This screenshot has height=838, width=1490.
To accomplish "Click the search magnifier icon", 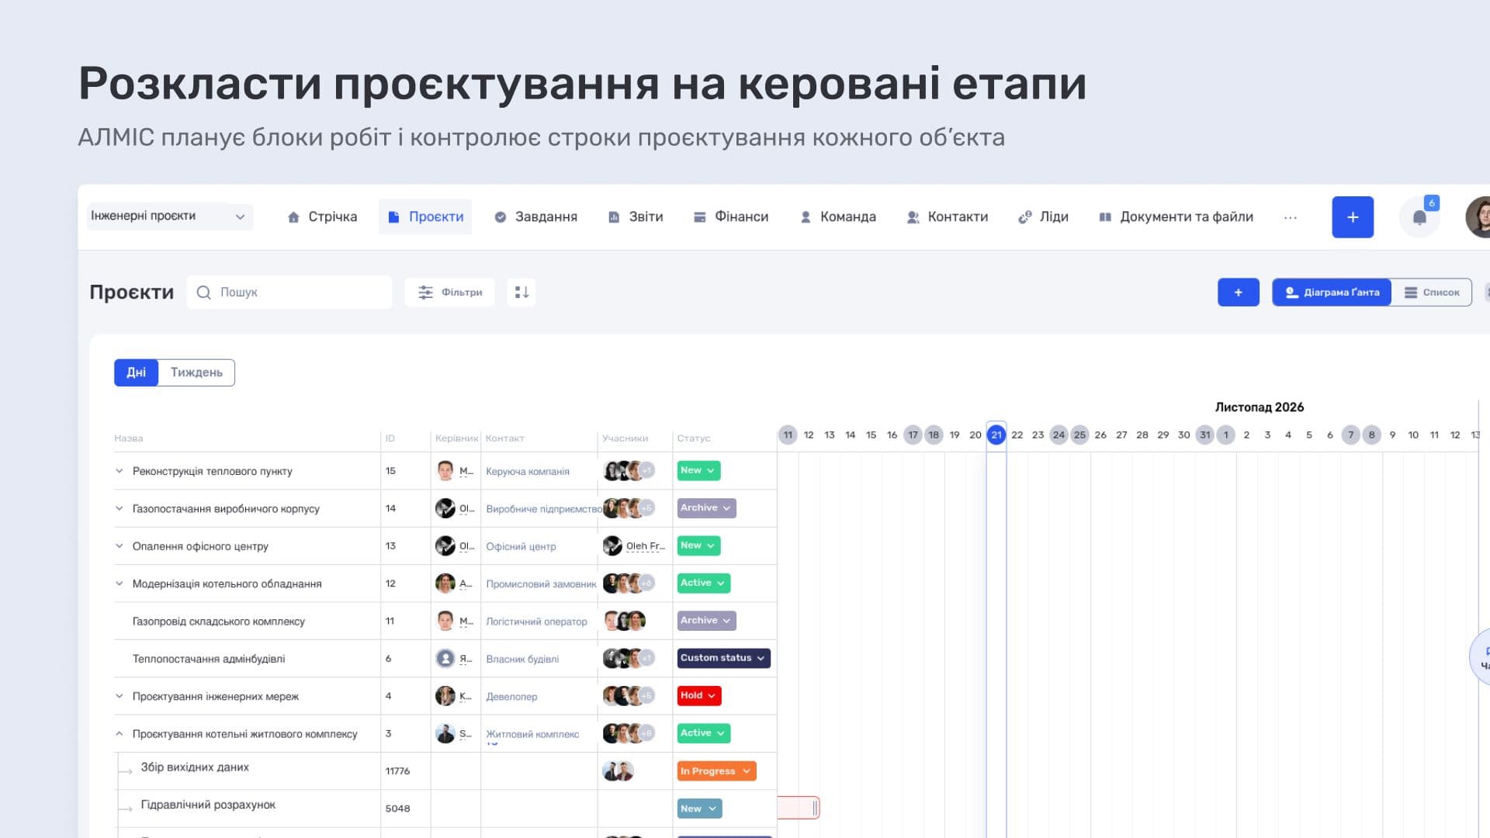I will click(204, 293).
